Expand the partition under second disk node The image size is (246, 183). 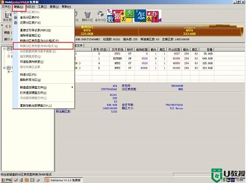[x=9, y=72]
